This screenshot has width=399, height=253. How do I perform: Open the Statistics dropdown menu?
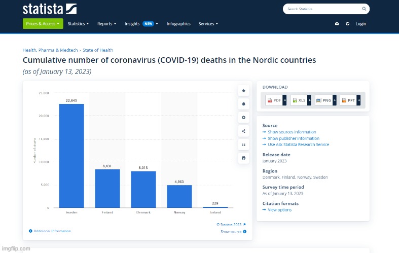coord(78,24)
